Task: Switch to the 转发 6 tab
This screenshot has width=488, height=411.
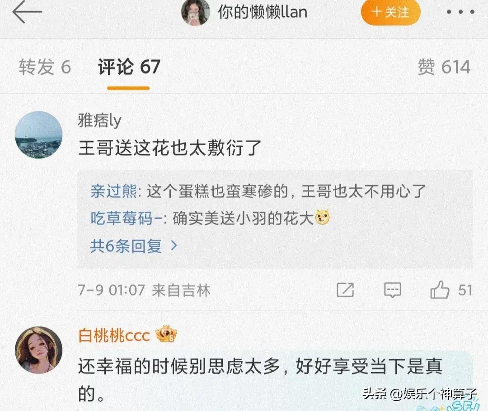Action: tap(45, 67)
